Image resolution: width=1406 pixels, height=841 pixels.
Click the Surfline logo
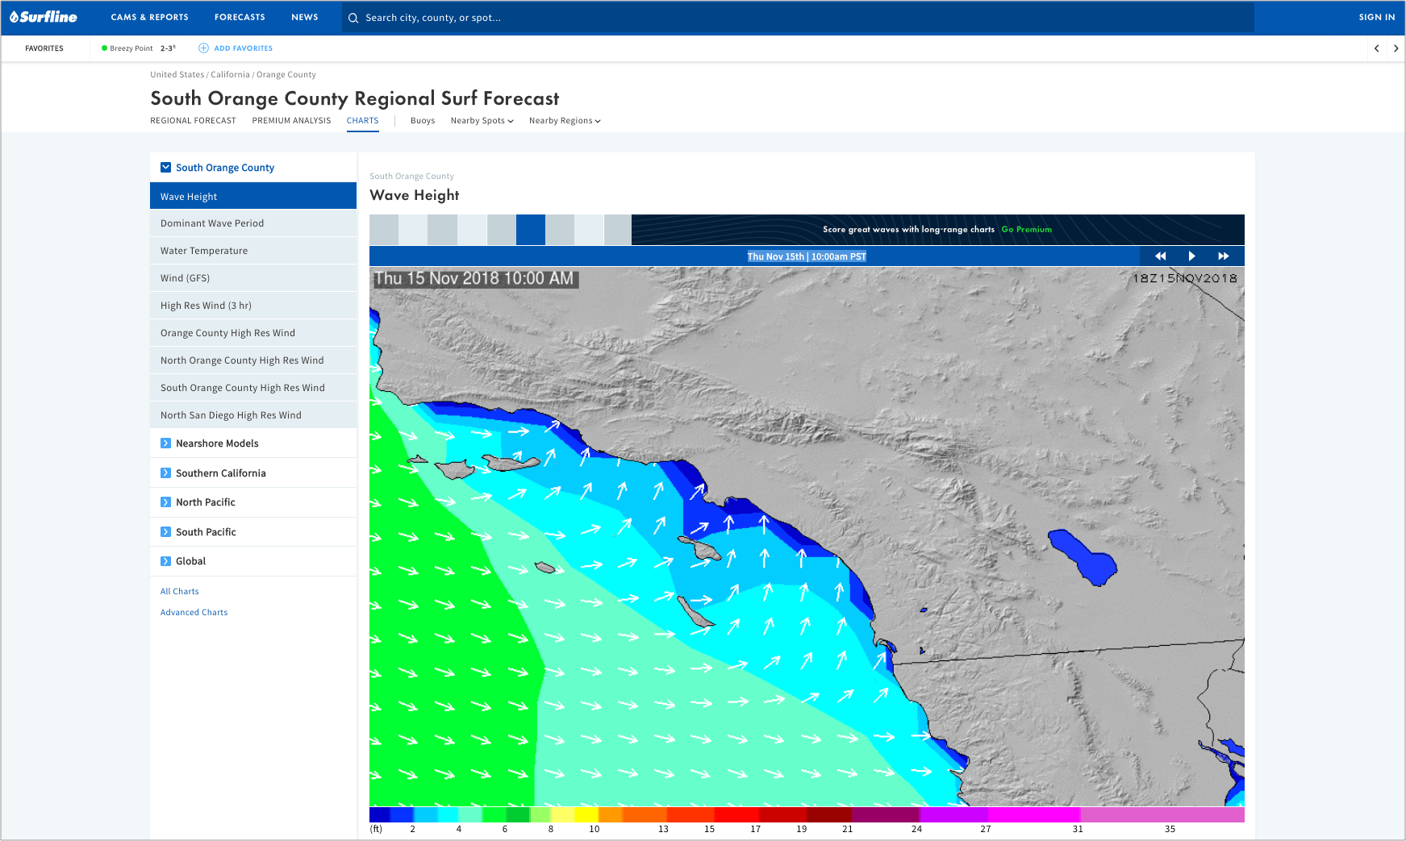tap(44, 17)
